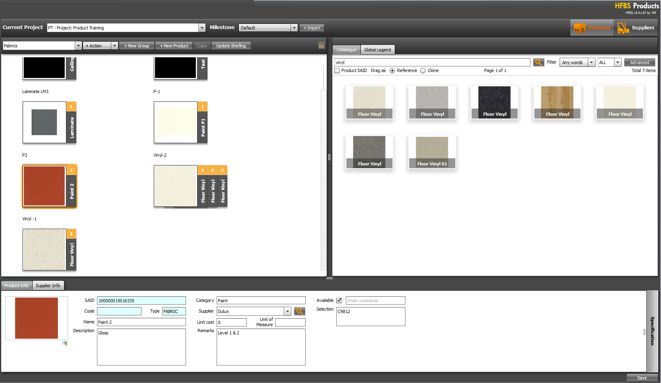Click the Unit cost field
Viewport: 661px width, 383px height.
[x=232, y=323]
